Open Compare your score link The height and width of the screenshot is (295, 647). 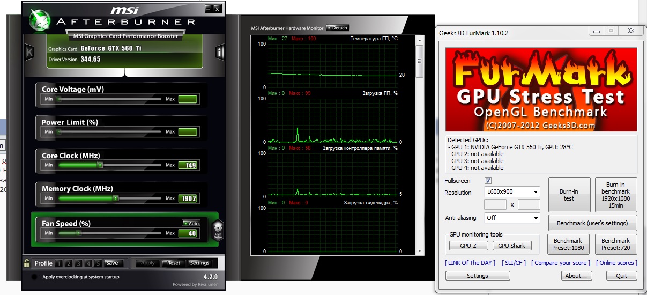tap(560, 263)
